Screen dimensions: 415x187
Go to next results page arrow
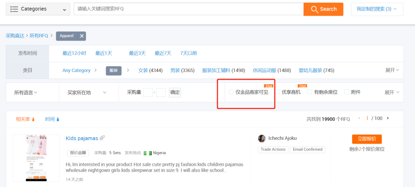click(x=388, y=118)
